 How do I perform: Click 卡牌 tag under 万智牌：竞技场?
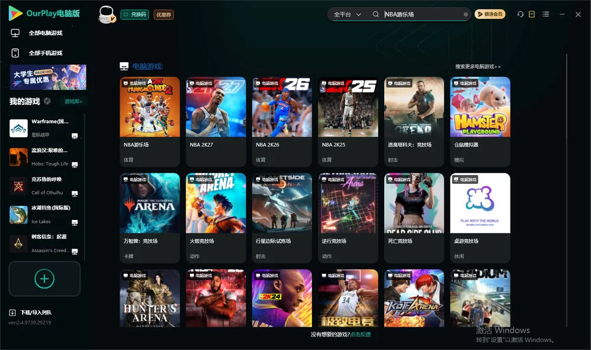coord(128,256)
